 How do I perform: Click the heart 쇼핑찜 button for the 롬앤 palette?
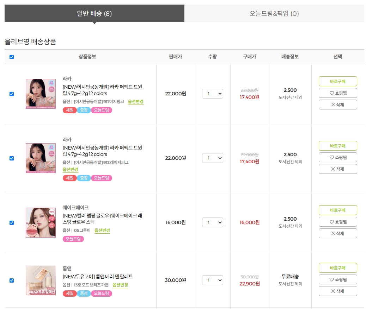click(x=338, y=279)
